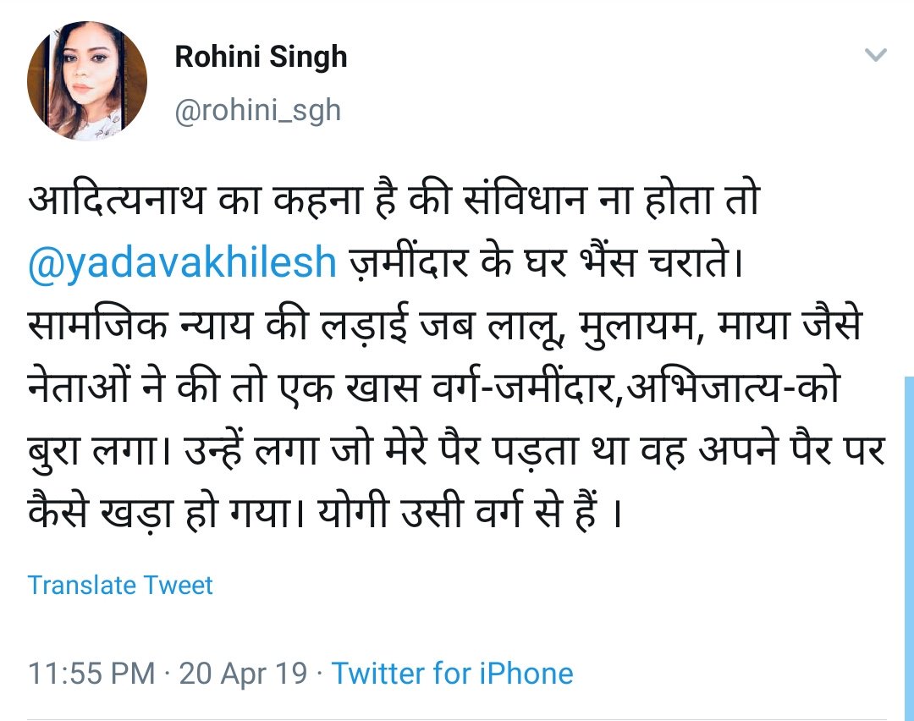
Task: Expand the tweet options chevron
Action: (875, 56)
